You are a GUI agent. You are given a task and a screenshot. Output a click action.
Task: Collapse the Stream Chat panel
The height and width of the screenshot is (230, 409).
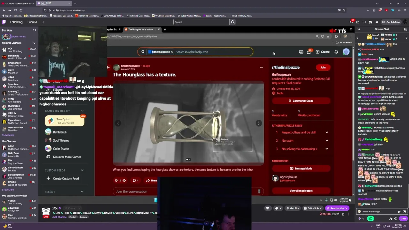359,29
